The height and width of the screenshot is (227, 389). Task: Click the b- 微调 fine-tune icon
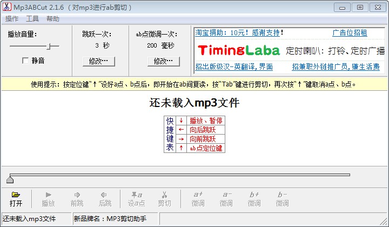coord(282,195)
